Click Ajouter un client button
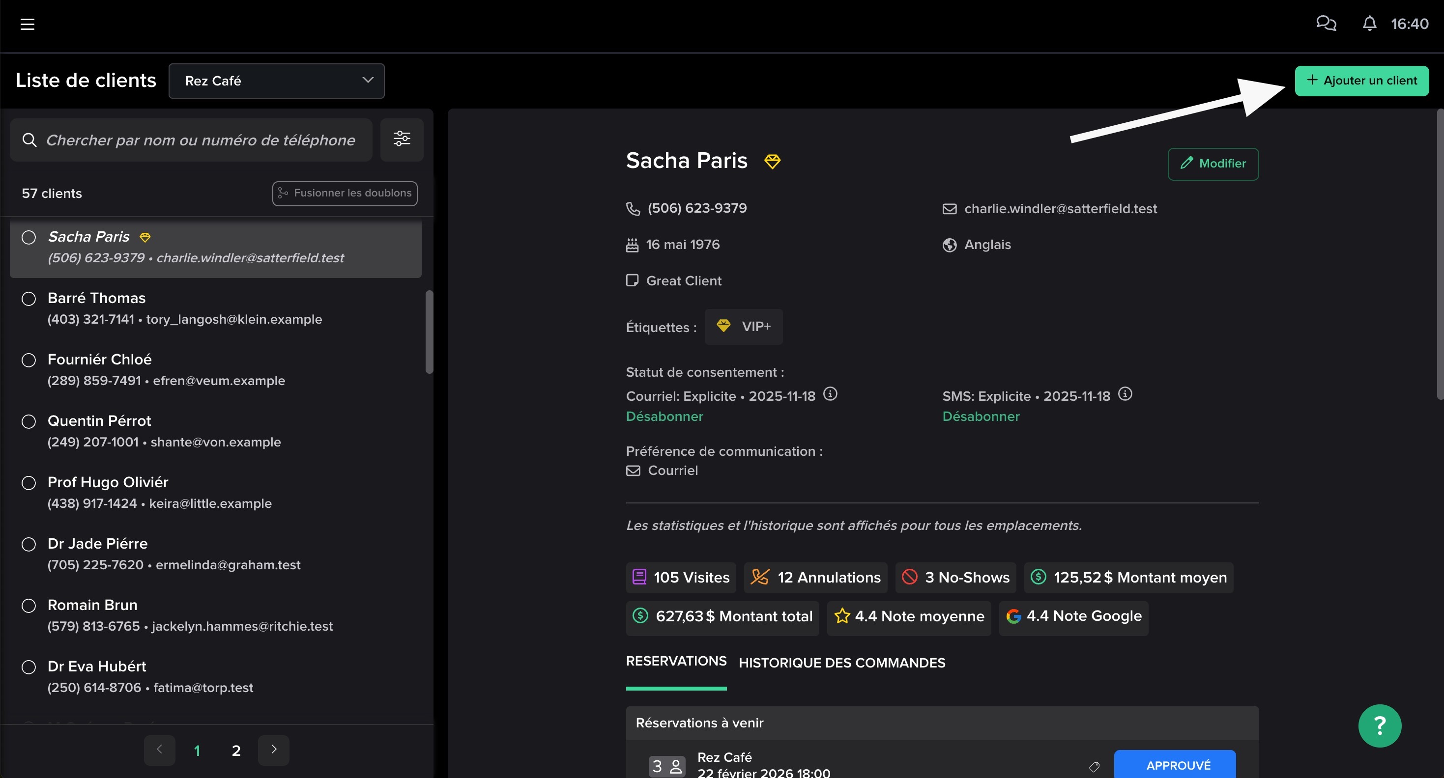Image resolution: width=1444 pixels, height=778 pixels. pyautogui.click(x=1361, y=81)
